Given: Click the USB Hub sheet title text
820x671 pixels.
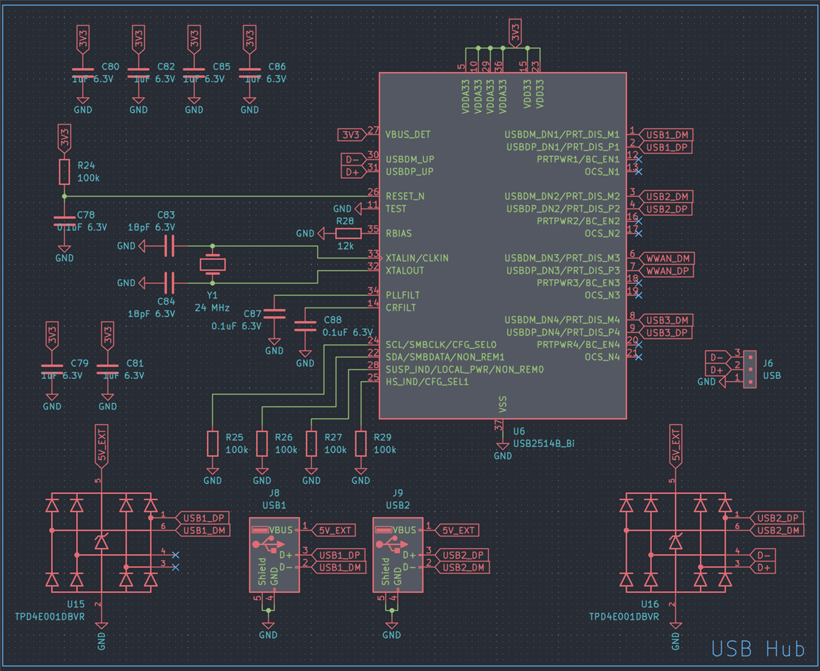Looking at the screenshot, I should 758,649.
